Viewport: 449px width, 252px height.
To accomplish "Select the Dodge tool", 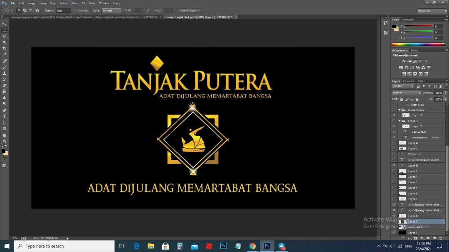I will 4,104.
